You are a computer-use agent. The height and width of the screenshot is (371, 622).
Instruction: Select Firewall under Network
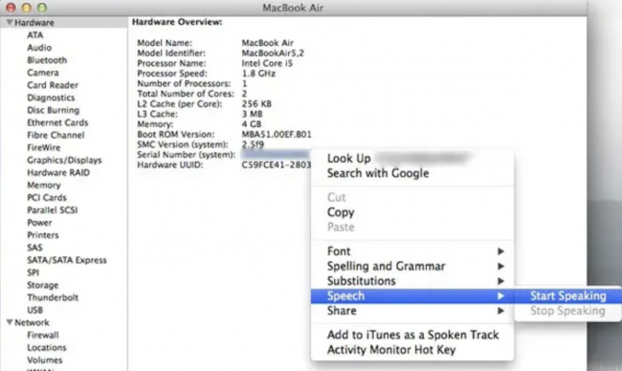(x=43, y=335)
